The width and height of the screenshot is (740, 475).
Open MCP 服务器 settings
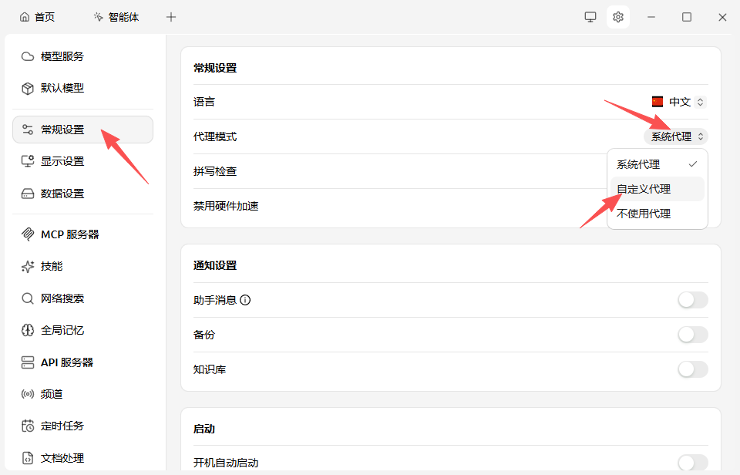[82, 234]
